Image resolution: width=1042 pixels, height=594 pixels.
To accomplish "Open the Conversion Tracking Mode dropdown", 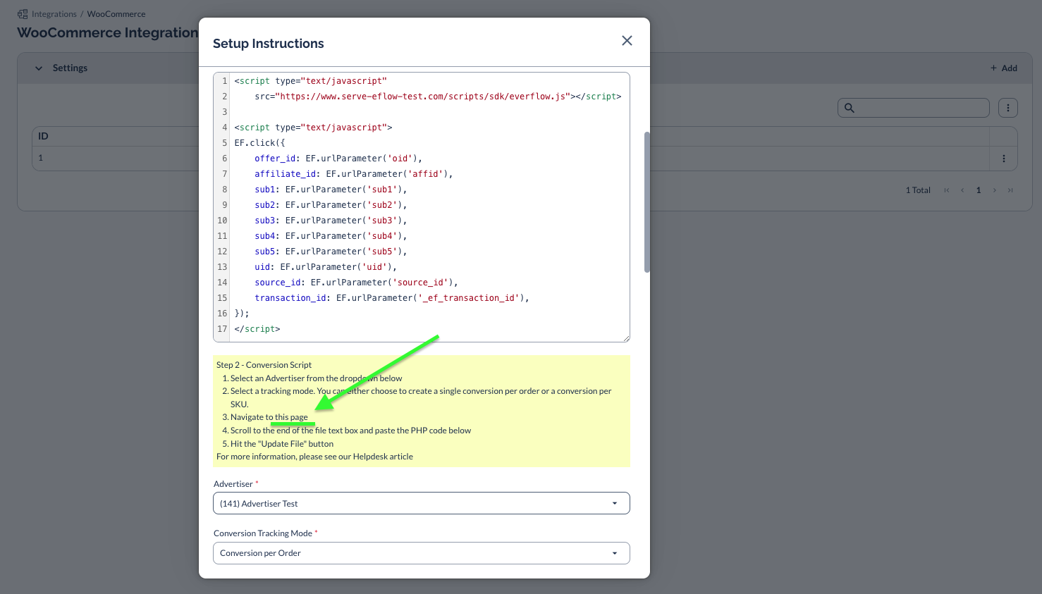I will click(x=421, y=553).
